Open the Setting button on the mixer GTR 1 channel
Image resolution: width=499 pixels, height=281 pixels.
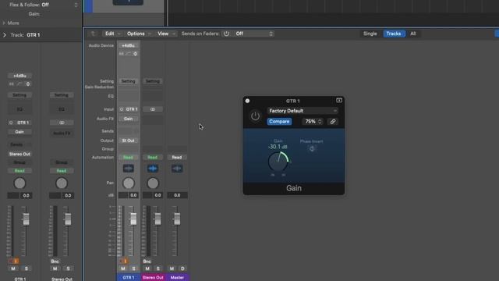[x=128, y=81]
